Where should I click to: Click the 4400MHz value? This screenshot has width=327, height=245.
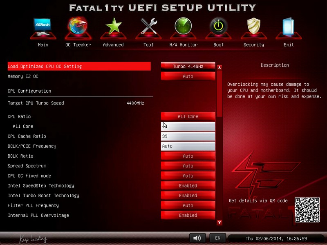135,103
